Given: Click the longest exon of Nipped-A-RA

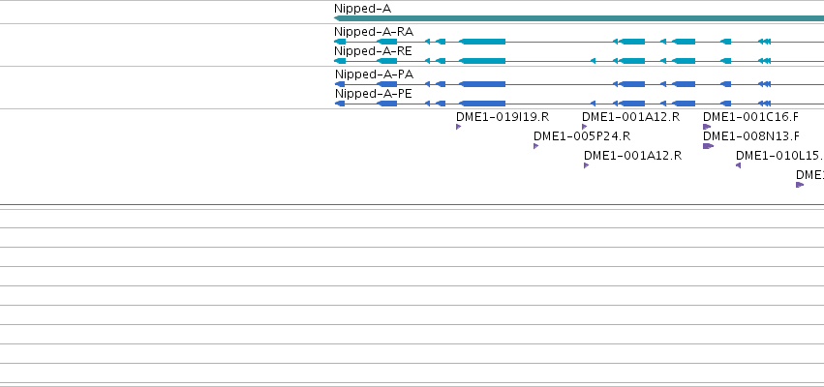Looking at the screenshot, I should 482,42.
